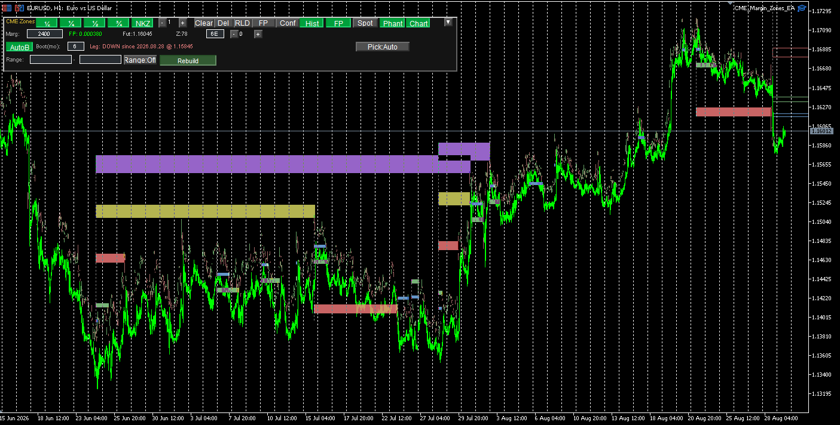Viewport: 840px width, 425px height.
Task: Click the Z:78 readout
Action: tap(182, 34)
